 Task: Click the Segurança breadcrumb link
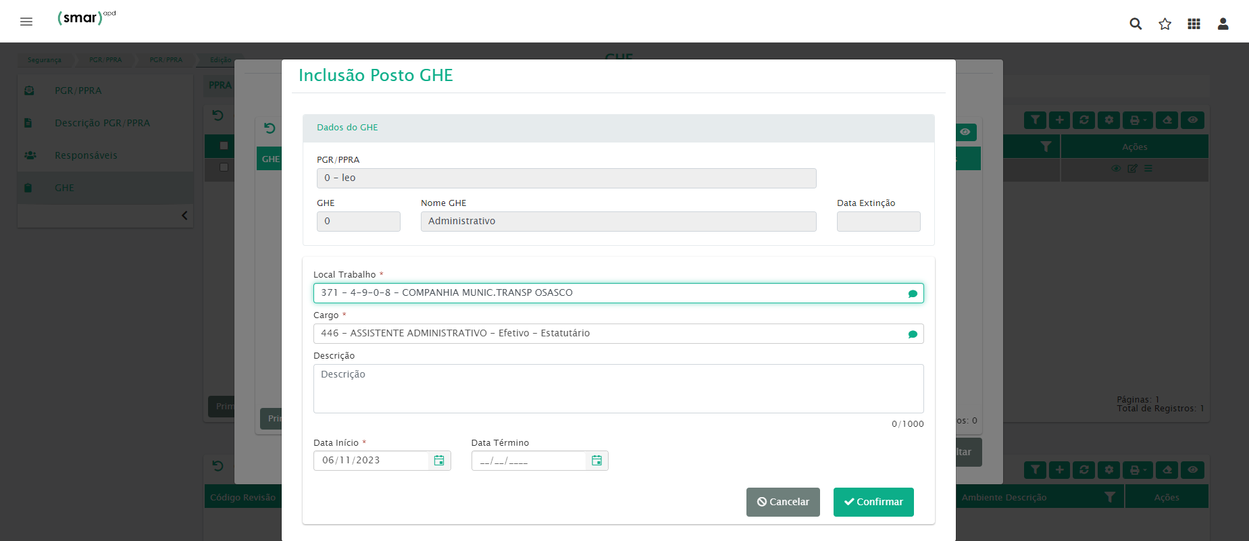[45, 60]
